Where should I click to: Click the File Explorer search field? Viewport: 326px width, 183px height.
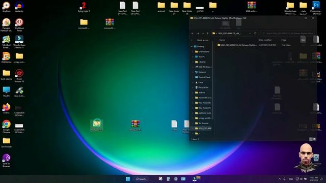pos(287,34)
